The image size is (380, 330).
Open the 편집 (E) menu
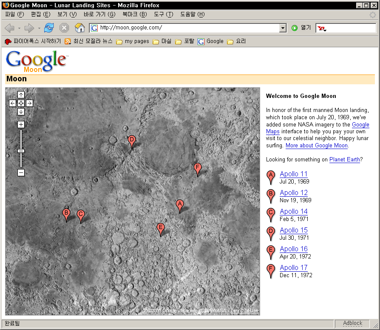coord(41,14)
